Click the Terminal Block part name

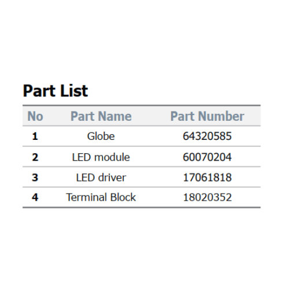(101, 197)
